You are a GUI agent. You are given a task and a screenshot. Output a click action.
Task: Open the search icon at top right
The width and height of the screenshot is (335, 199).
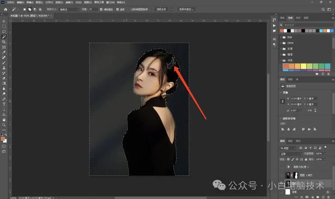[x=323, y=9]
